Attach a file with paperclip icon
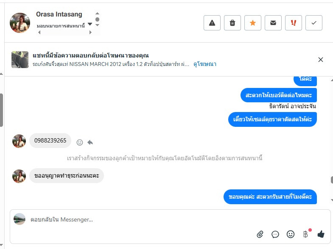333x249 pixels. (260, 234)
